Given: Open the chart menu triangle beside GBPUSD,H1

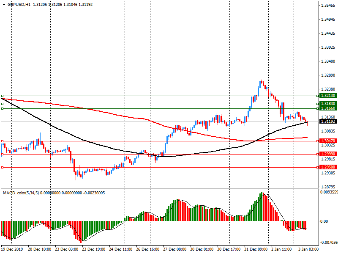Looking at the screenshot, I should [4, 4].
